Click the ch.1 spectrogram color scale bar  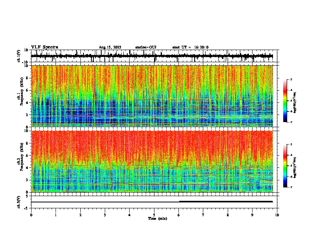285,101
